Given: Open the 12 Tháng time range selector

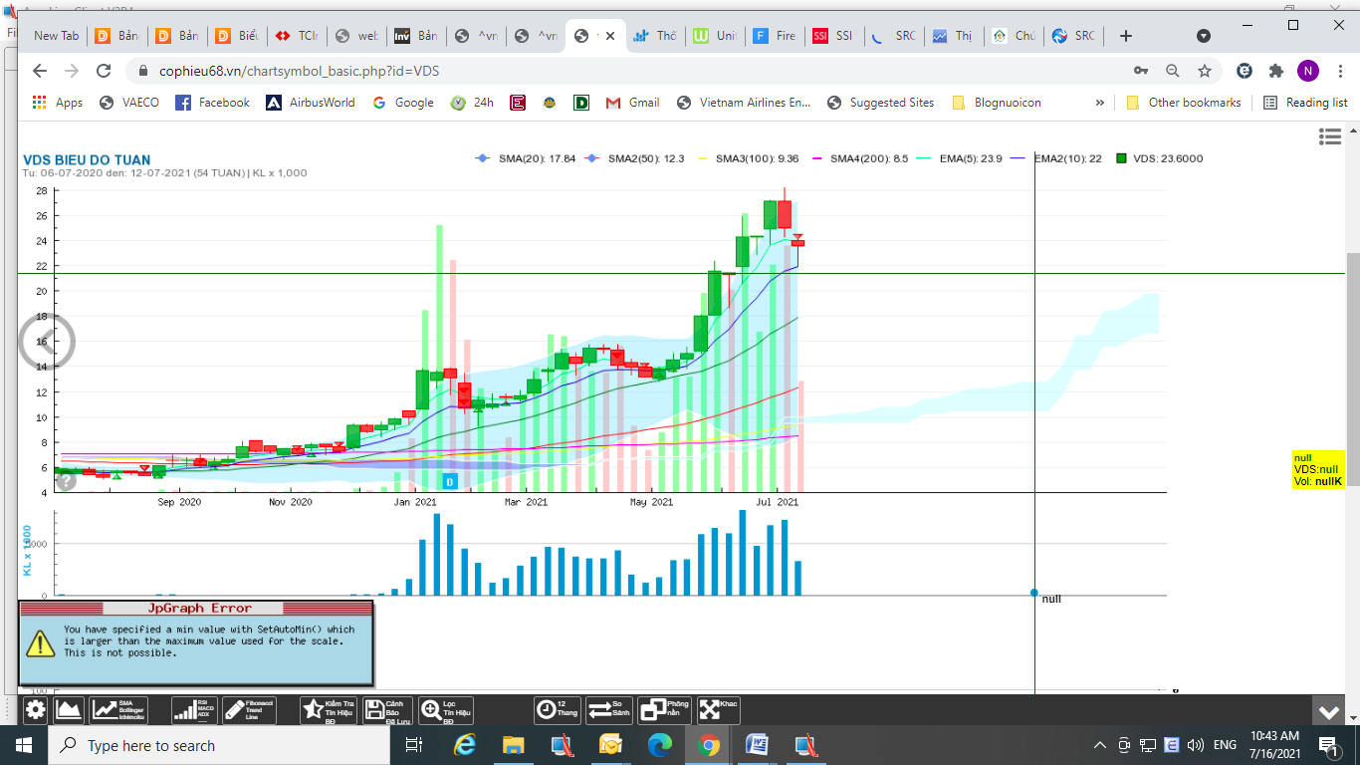Looking at the screenshot, I should [558, 710].
